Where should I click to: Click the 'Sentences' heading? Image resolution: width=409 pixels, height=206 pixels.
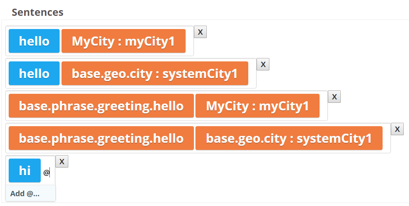(x=38, y=12)
